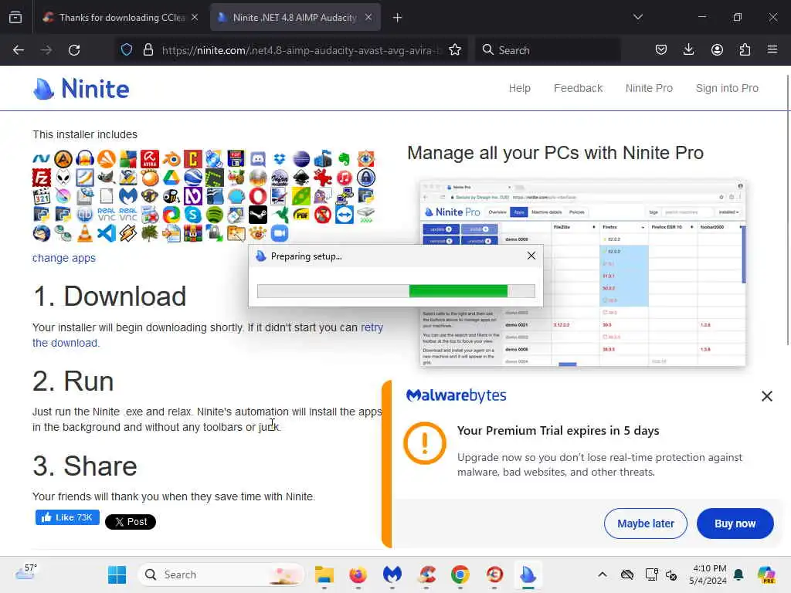Bookmark this page with the star icon
Image resolution: width=791 pixels, height=593 pixels.
455,50
